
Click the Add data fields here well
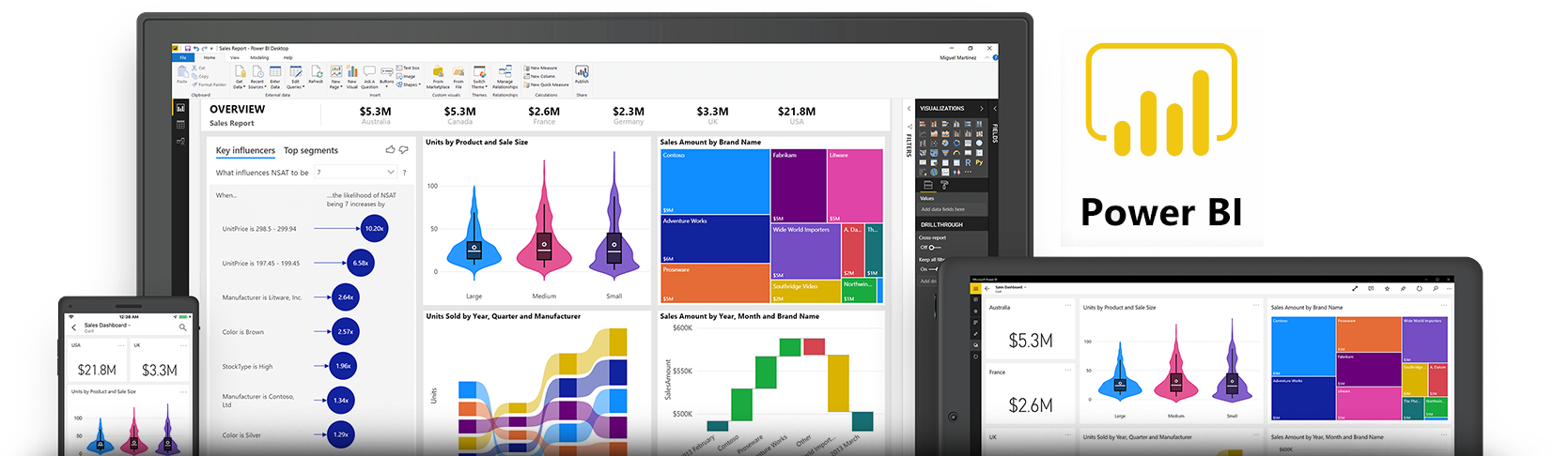(953, 209)
